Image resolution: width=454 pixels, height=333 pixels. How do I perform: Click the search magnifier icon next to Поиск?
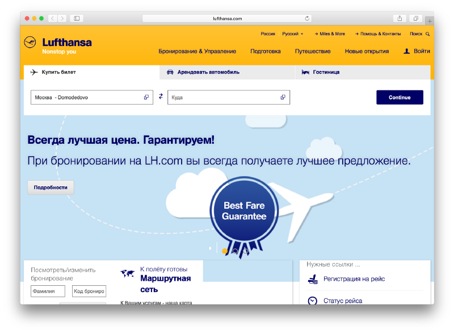tap(428, 34)
